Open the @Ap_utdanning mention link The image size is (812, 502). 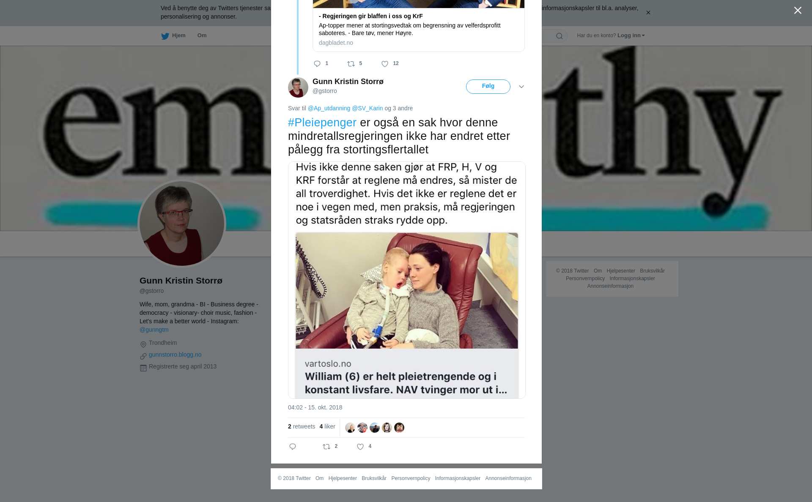coord(329,108)
